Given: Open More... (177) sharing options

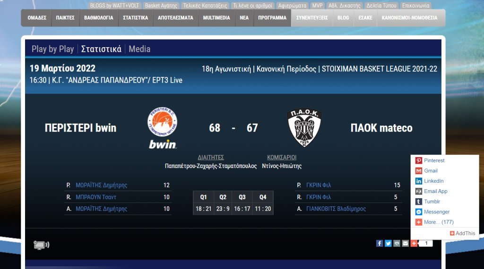Looking at the screenshot, I should tap(438, 222).
